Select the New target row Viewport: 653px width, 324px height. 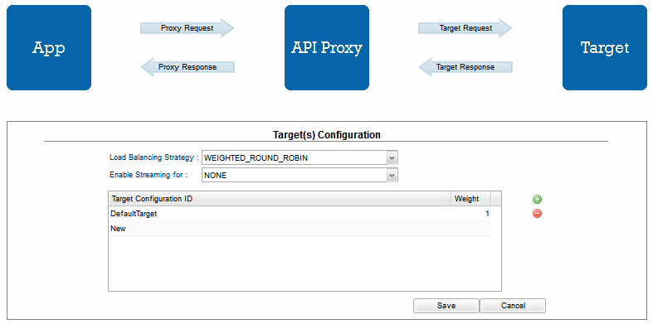coord(300,229)
